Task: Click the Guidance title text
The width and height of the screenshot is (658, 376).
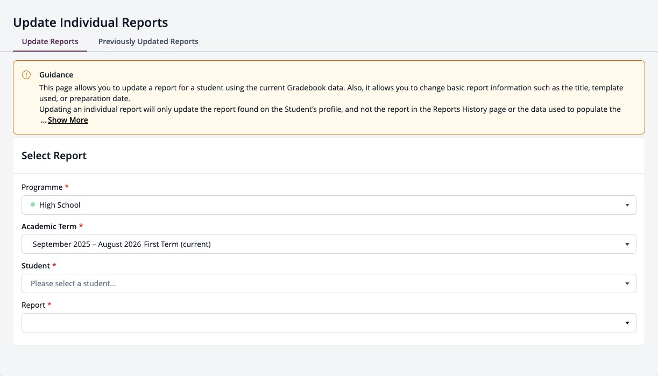Action: [56, 75]
